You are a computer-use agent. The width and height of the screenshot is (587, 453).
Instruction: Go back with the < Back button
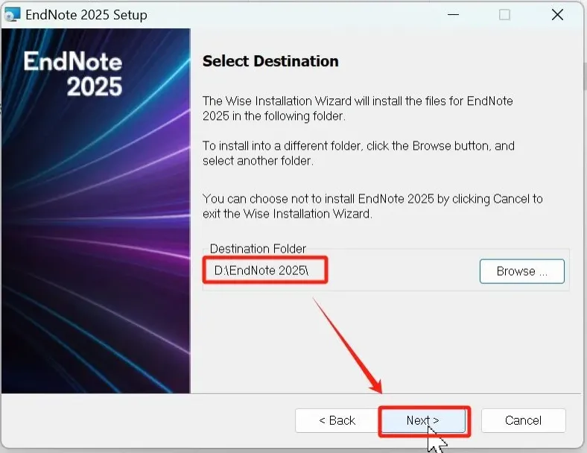coord(337,420)
